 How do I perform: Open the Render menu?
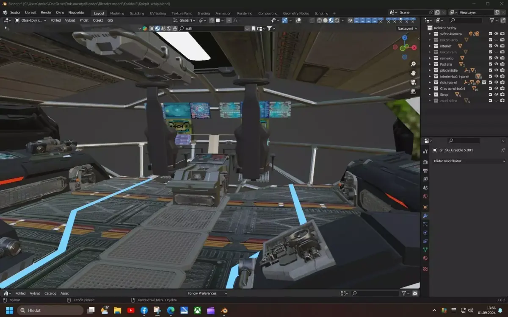[x=46, y=13]
